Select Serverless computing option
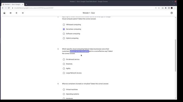The height and width of the screenshot is (102, 183). pyautogui.click(x=64, y=29)
